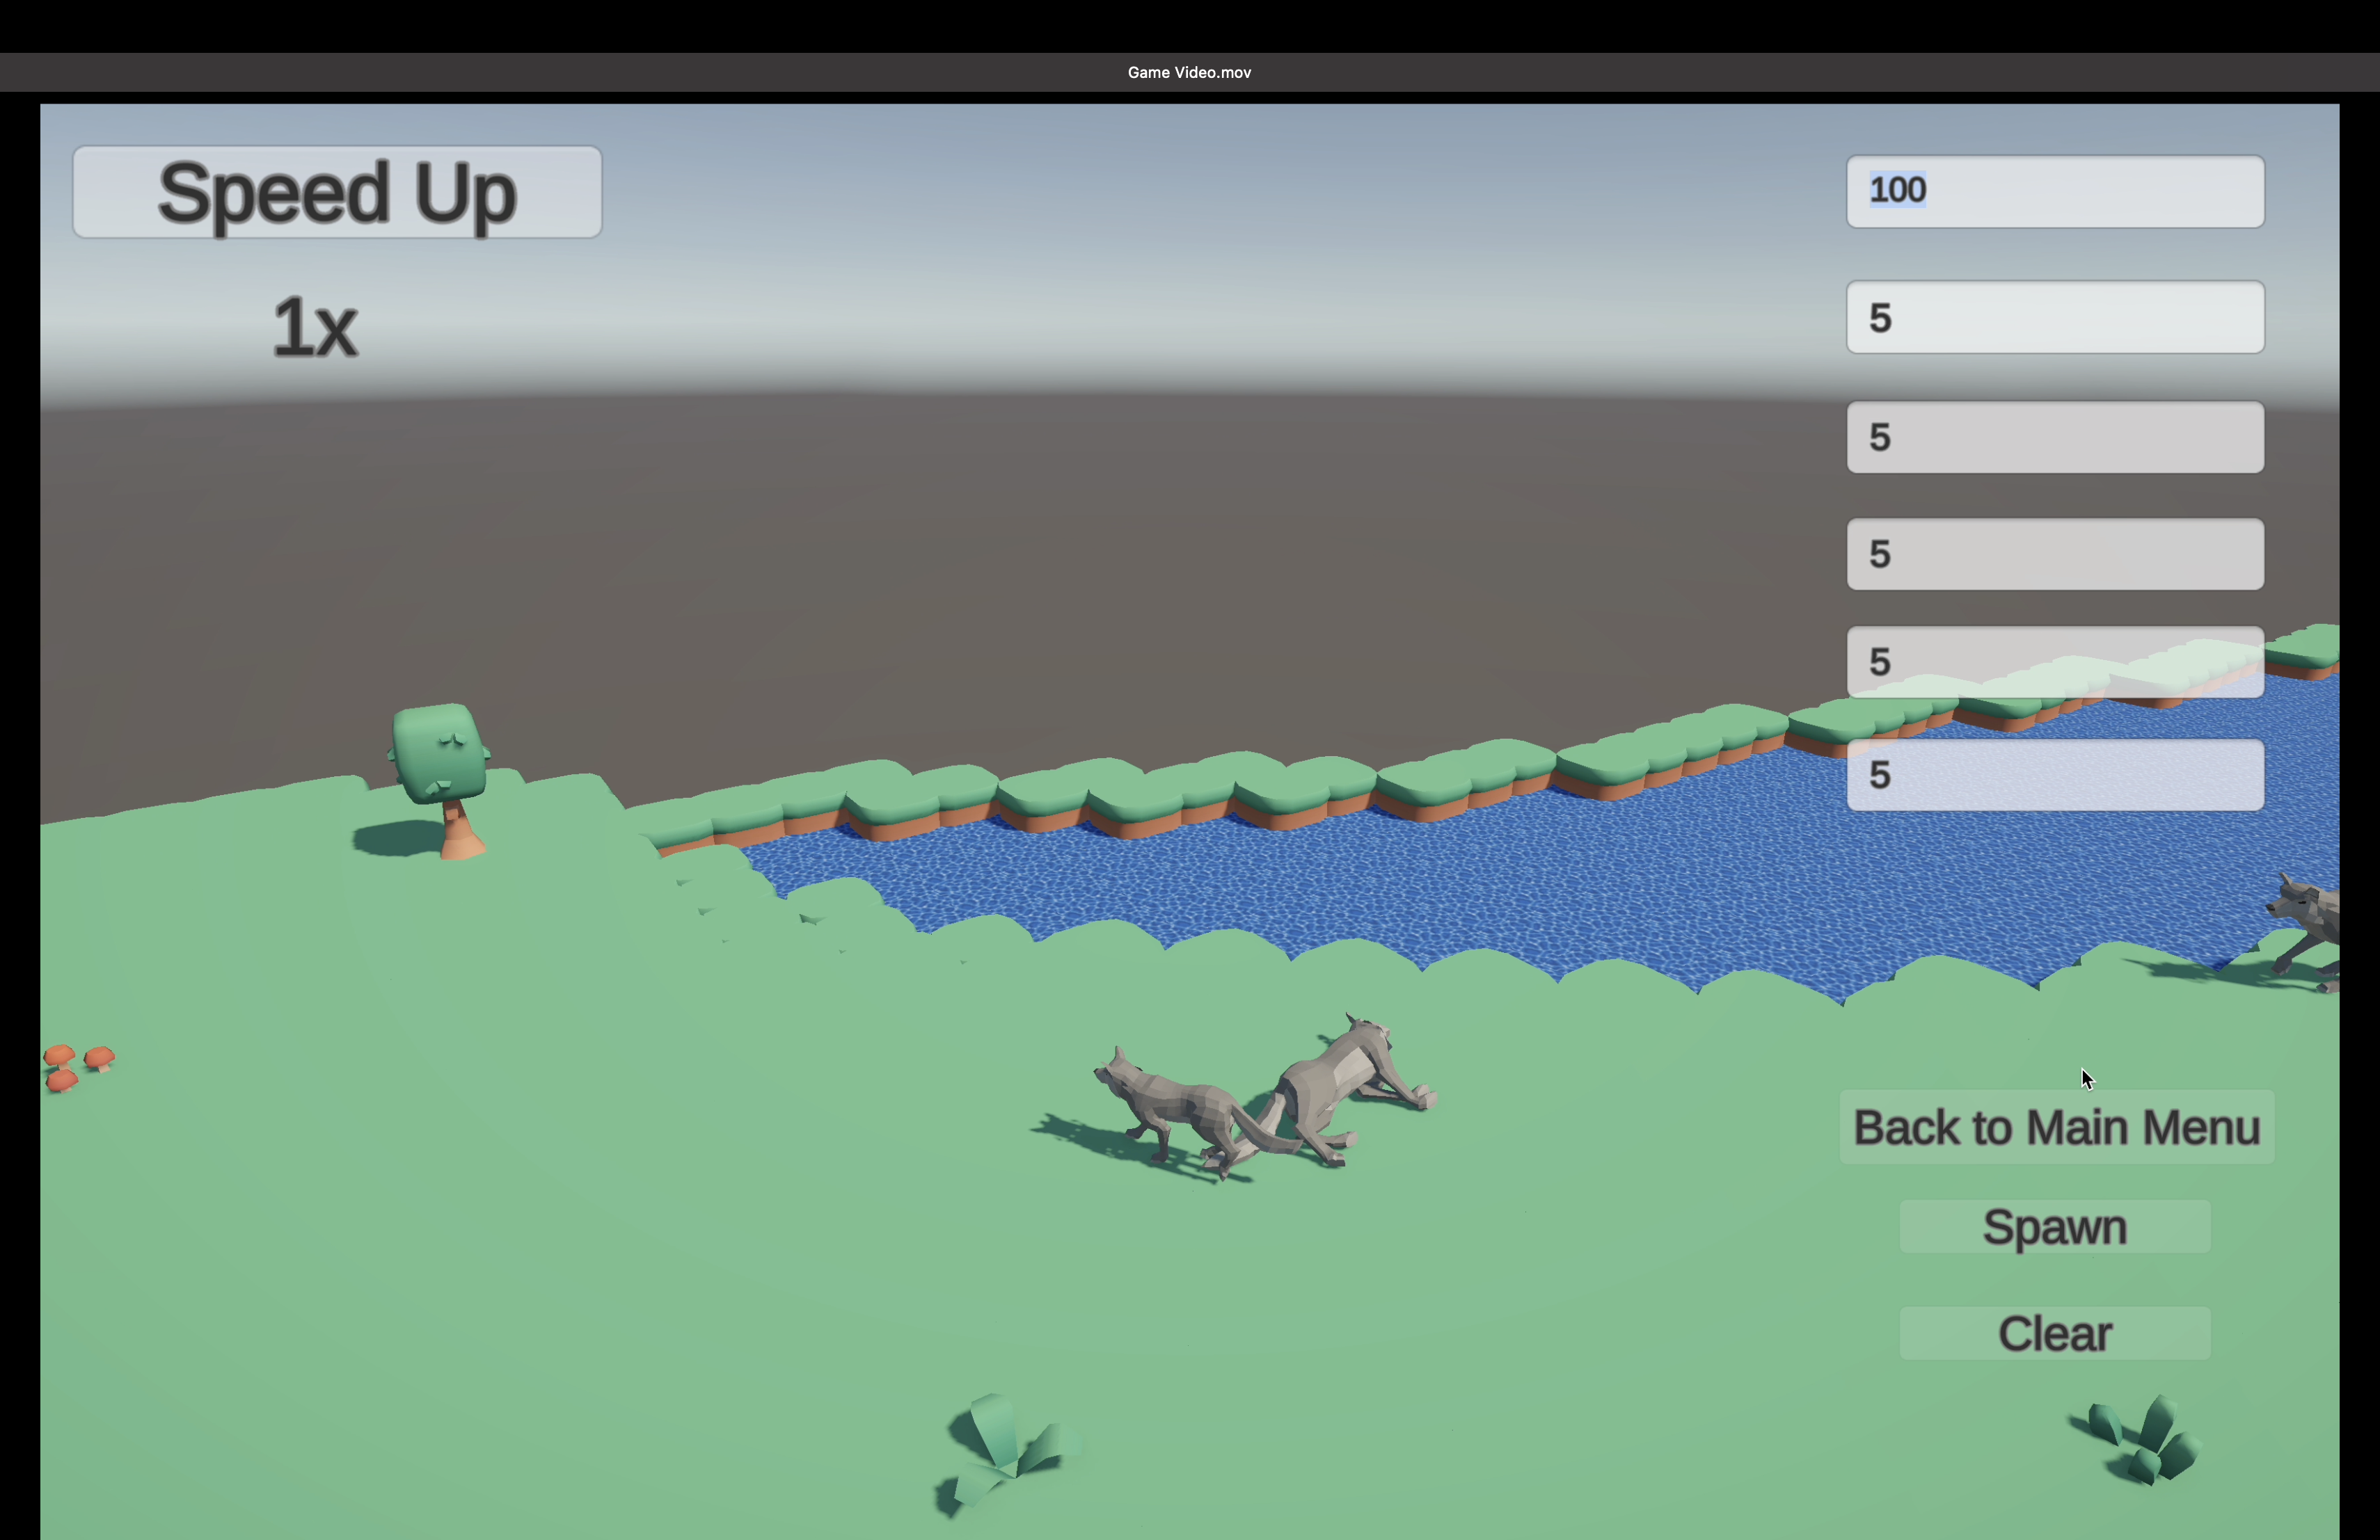Select the third input field from top
This screenshot has width=2380, height=1540.
click(x=2054, y=437)
